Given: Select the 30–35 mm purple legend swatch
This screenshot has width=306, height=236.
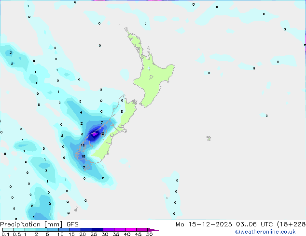Looking at the screenshot, I should point(108,230).
